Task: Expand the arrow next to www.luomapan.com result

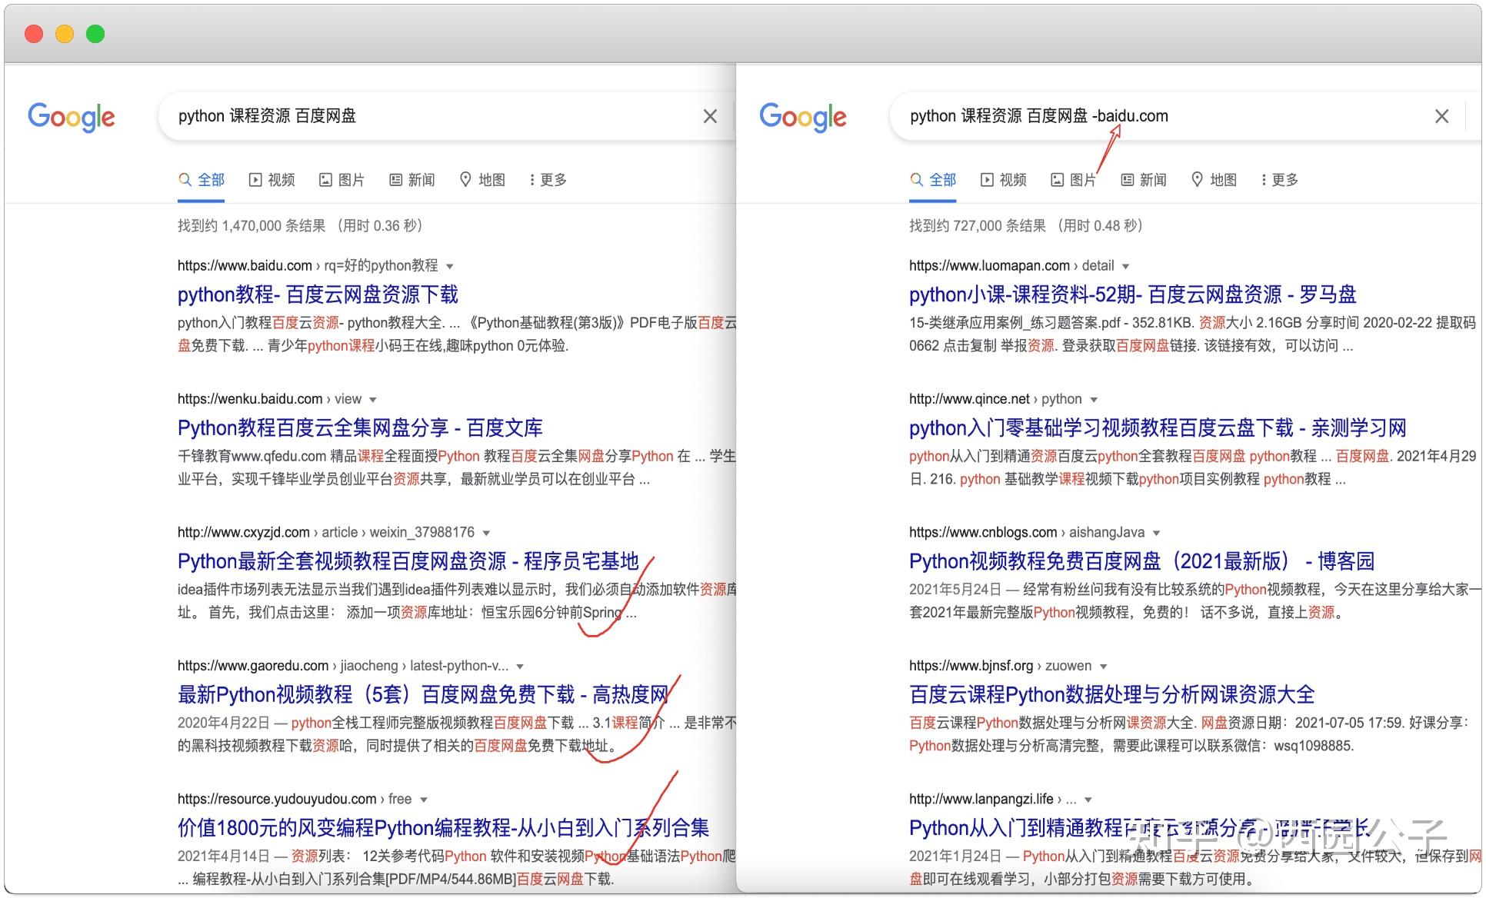Action: point(1125,267)
